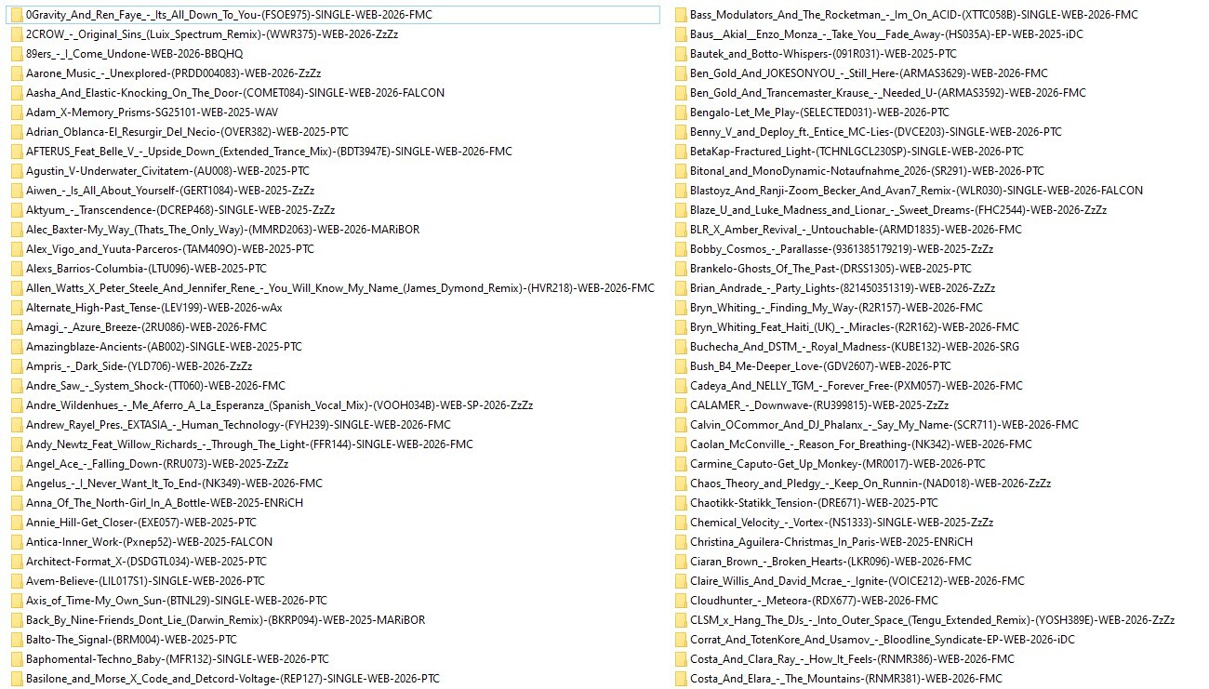
Task: Click the Ampris Dark Side entry
Action: (x=139, y=366)
